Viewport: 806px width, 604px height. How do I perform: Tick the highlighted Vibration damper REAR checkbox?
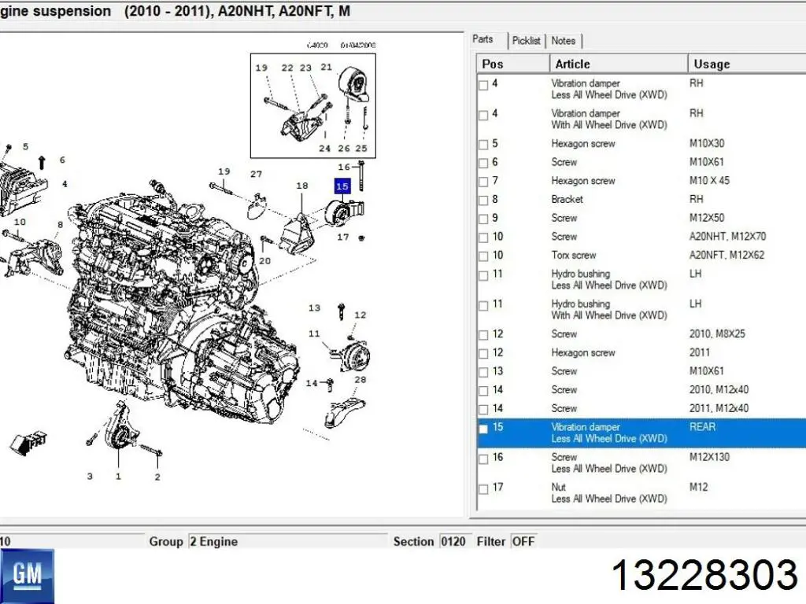pyautogui.click(x=483, y=429)
